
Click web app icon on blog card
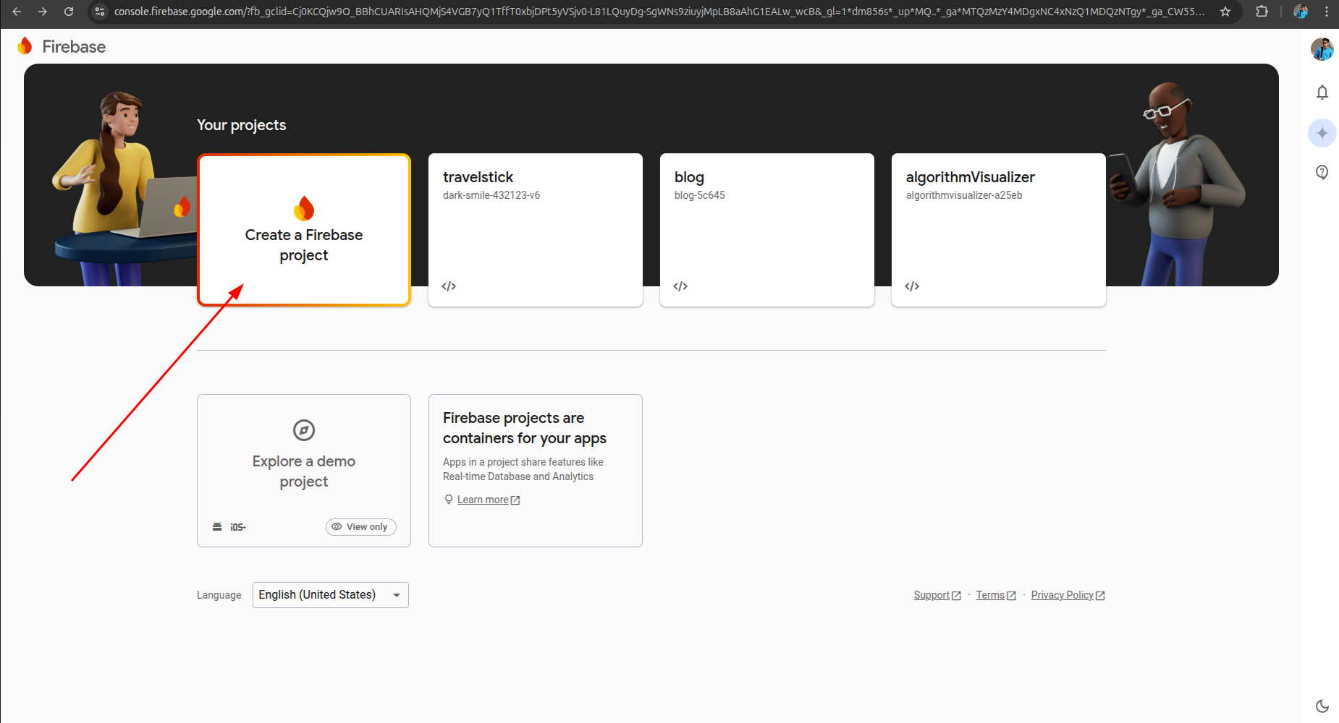[680, 286]
